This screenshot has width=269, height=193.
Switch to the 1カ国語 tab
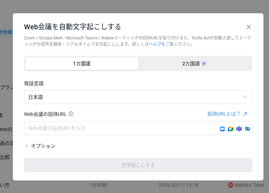point(82,64)
